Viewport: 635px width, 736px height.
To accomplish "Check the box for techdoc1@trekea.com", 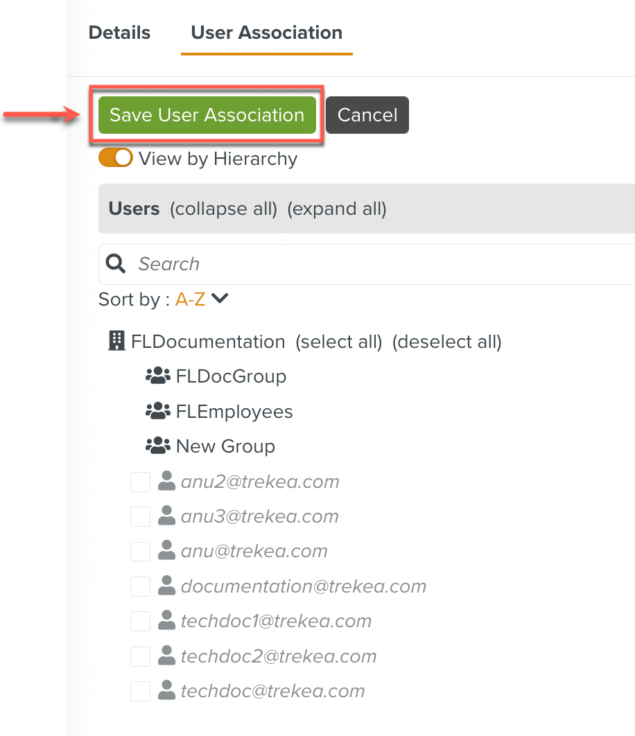I will tap(140, 622).
